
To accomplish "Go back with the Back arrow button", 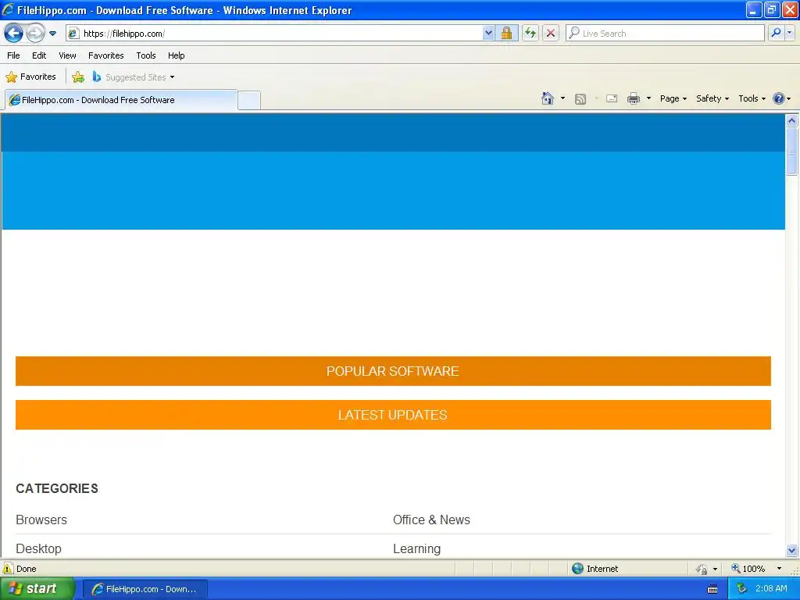I will [14, 34].
